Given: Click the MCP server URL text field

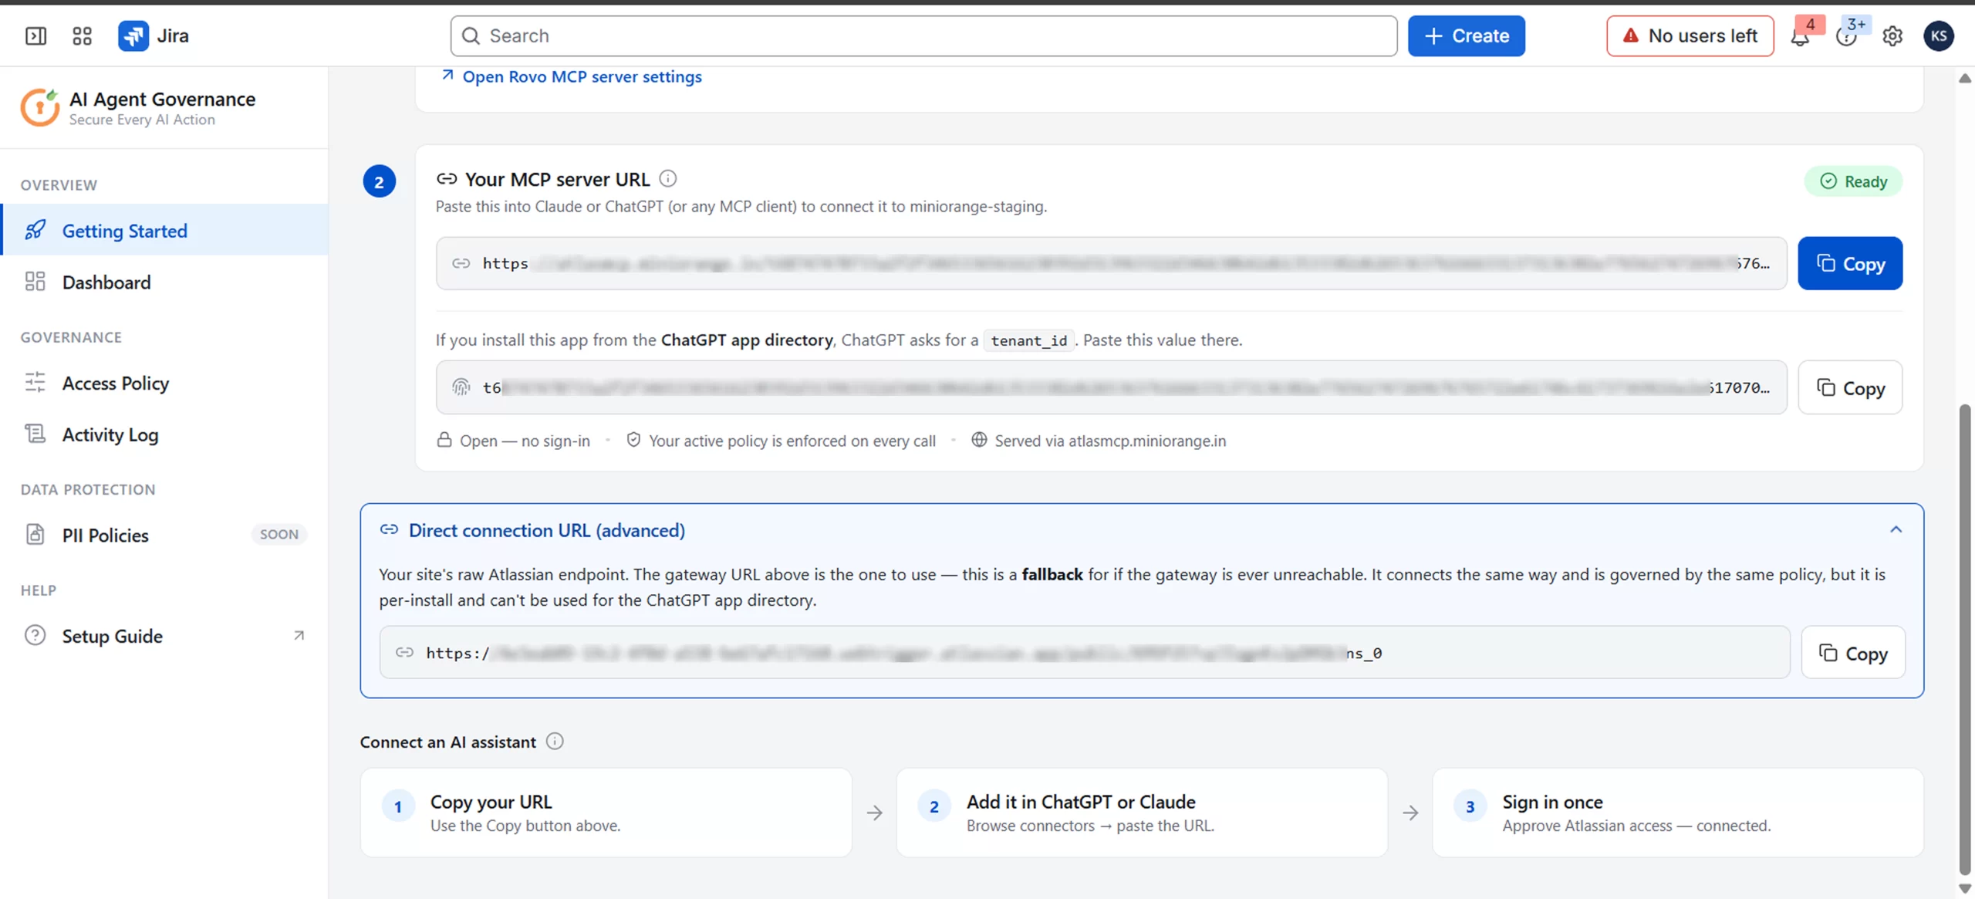Looking at the screenshot, I should coord(1111,264).
